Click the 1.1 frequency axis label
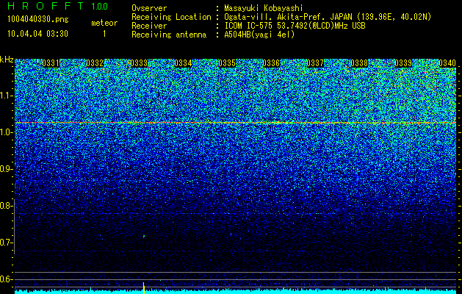This screenshot has width=462, height=294. 6,96
